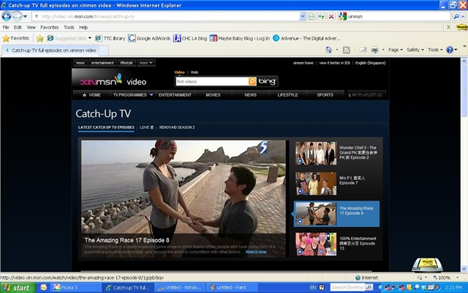468x293 pixels.
Task: Click the Add to Favorites Bar star icon
Action: pos(39,38)
